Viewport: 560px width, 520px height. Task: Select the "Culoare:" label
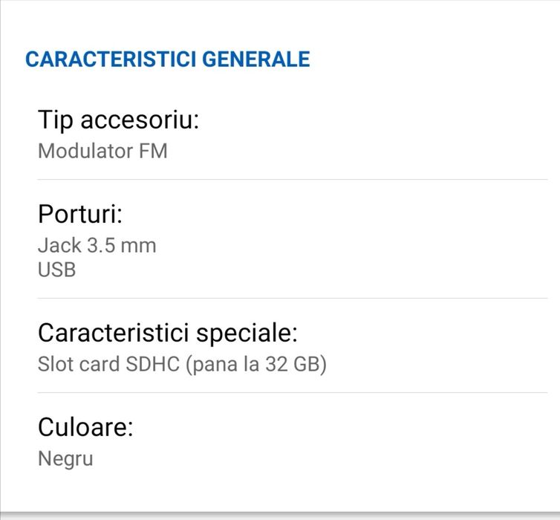[85, 428]
